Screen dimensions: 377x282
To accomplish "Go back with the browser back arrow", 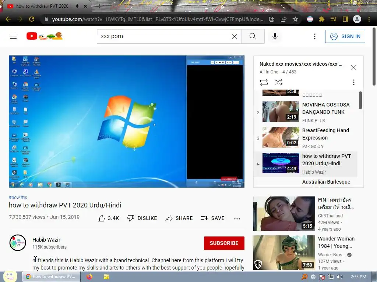I will click(x=8, y=19).
